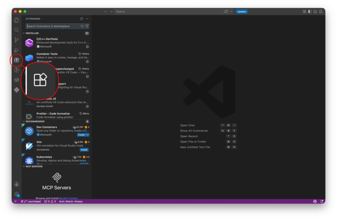Select the C/C++ DevTools title text
337x219 pixels.
point(47,39)
